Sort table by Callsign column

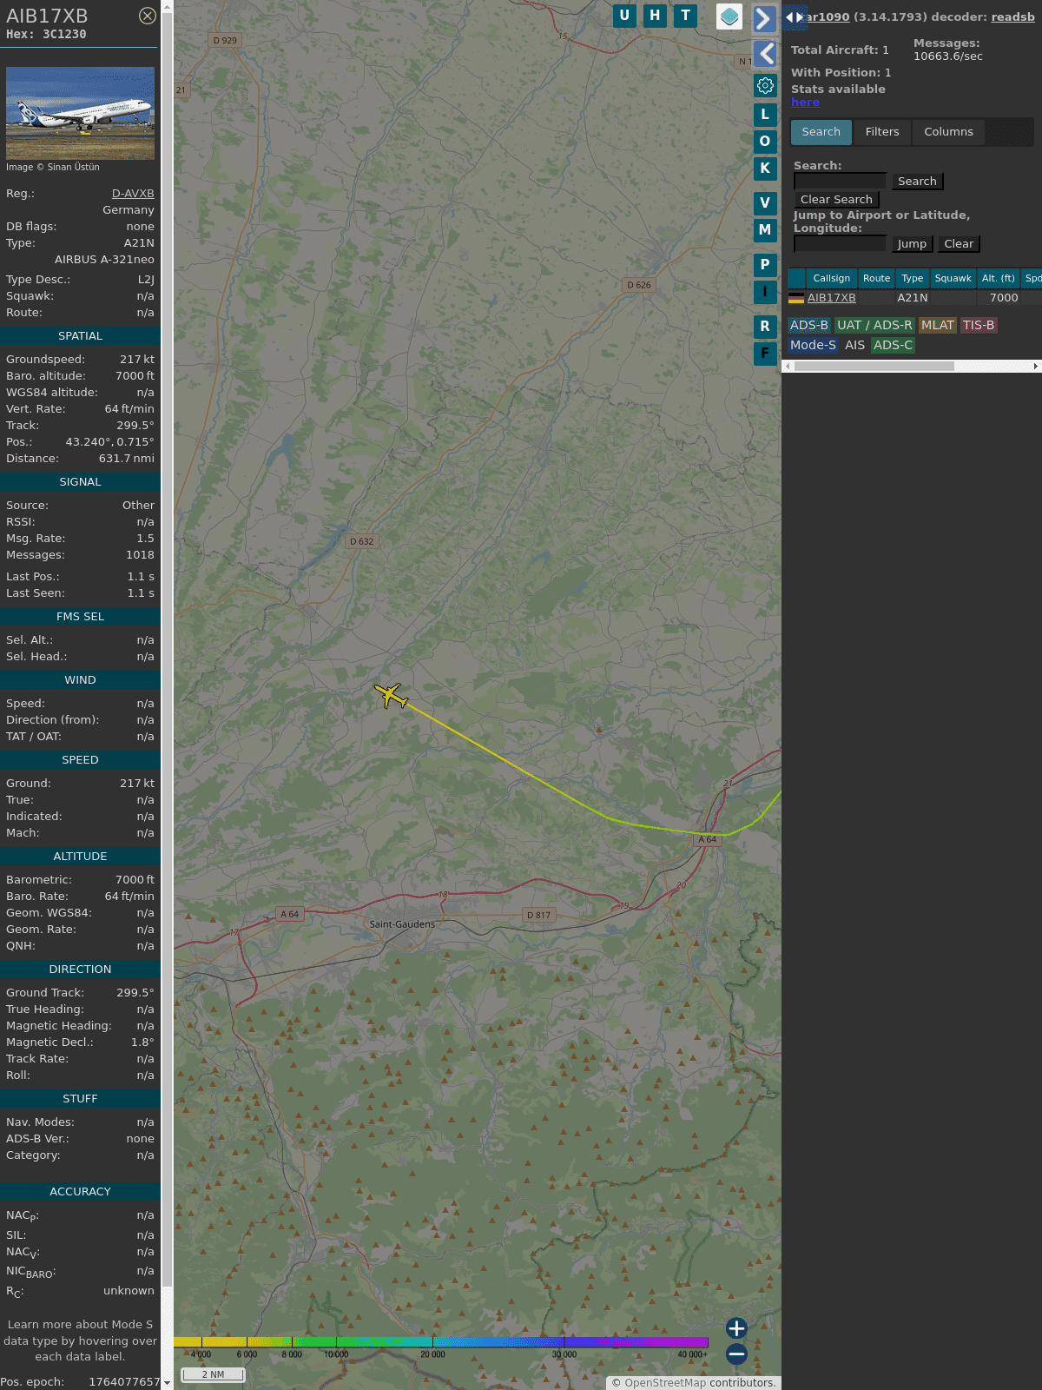pyautogui.click(x=831, y=278)
